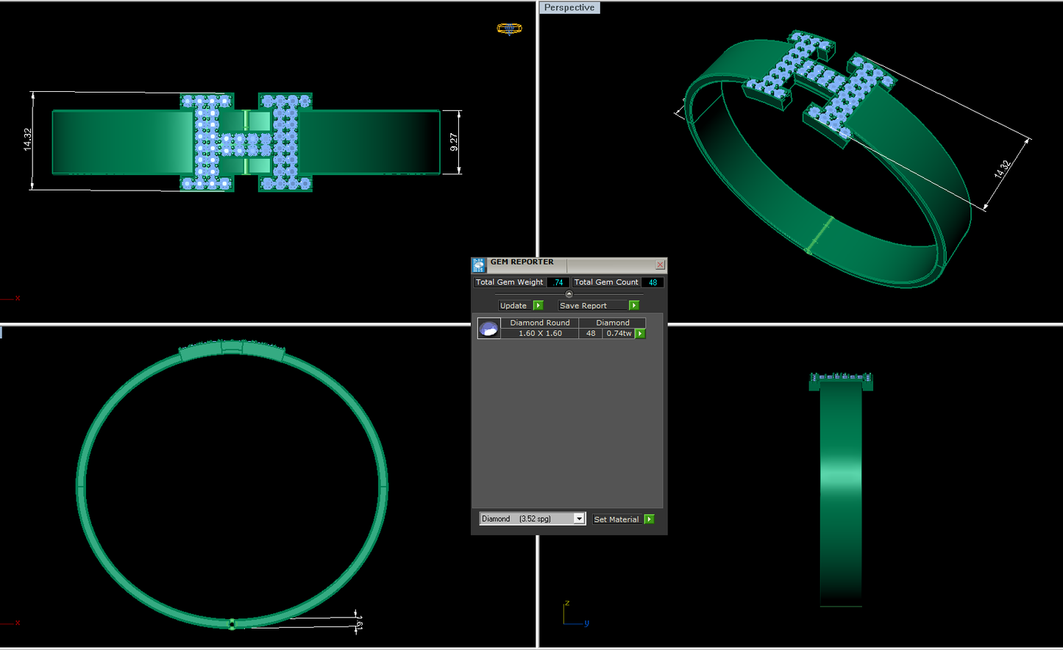
Task: Click the Total Gem Weight value .74
Action: coord(558,282)
